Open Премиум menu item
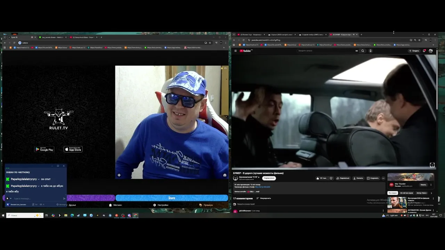Screen dimensions: 445x250 click(206, 205)
